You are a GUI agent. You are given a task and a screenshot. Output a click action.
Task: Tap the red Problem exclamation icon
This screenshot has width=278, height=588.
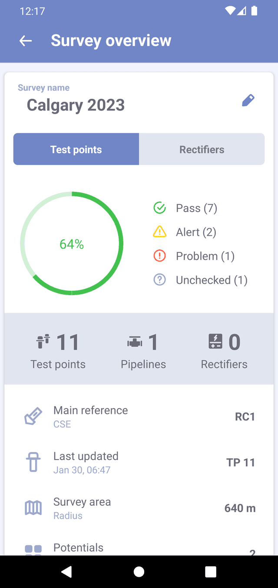[160, 256]
